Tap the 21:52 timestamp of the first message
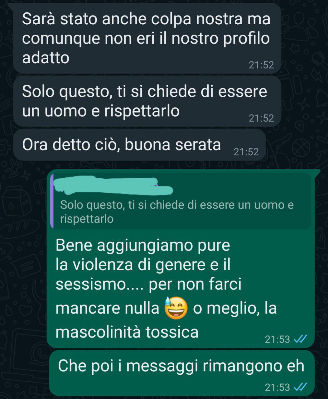 click(261, 65)
